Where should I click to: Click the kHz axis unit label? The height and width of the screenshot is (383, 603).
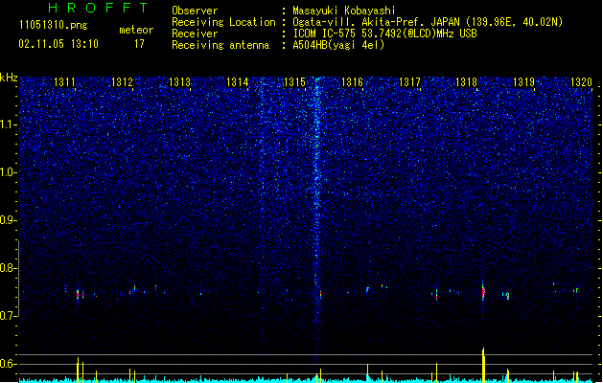click(x=9, y=78)
